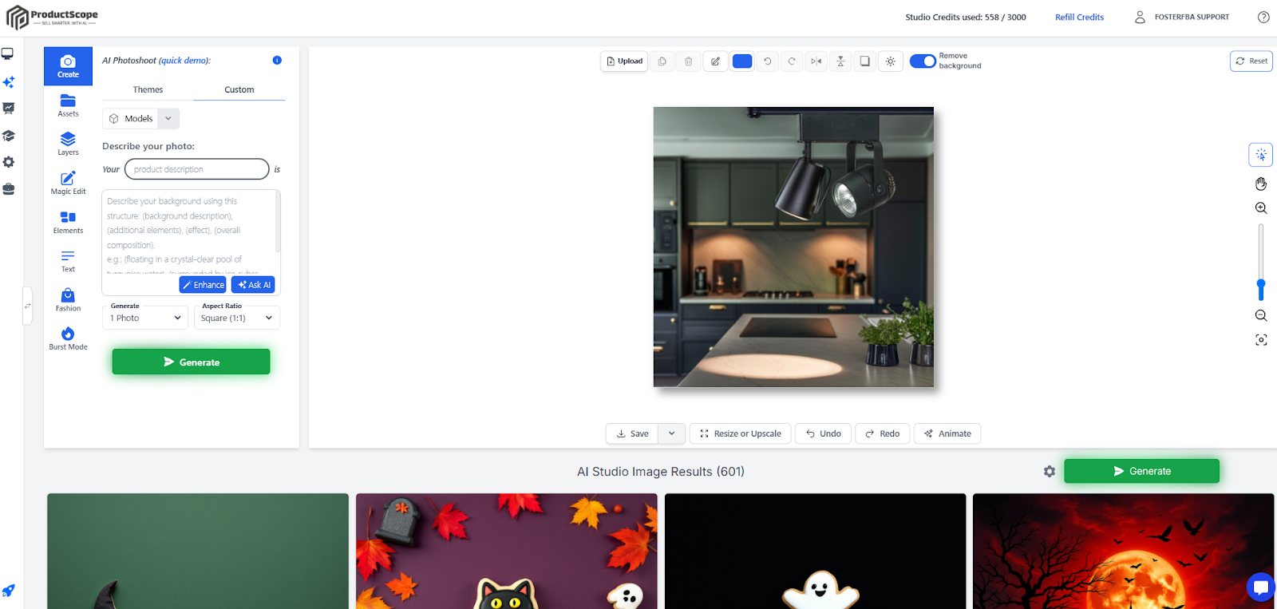Open the quick demo link
Viewport: 1277px width, 609px height.
tap(184, 61)
